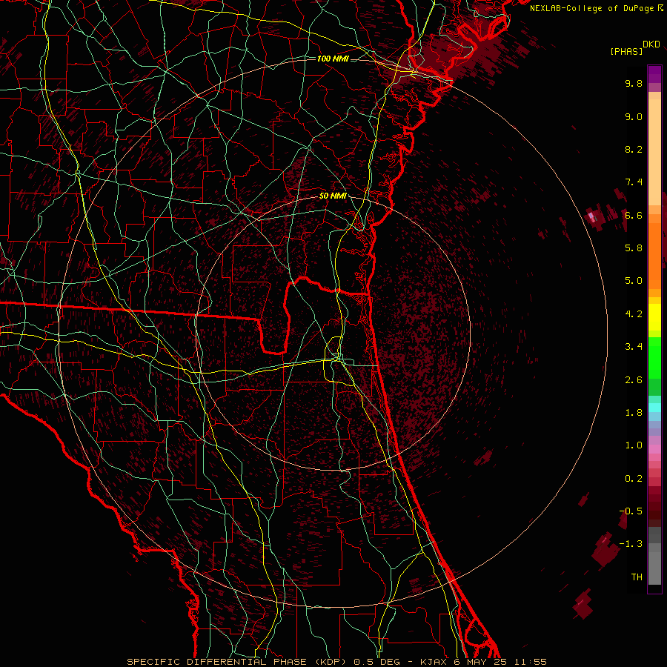
Task: Click the cyan band of the color bar
Action: coord(654,408)
